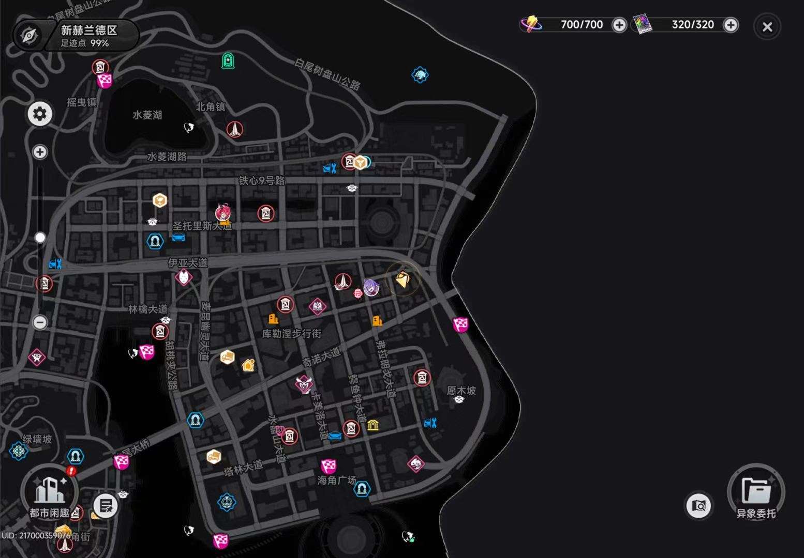Image resolution: width=804 pixels, height=558 pixels.
Task: Click the race flag above 海角广场
Action: point(329,467)
